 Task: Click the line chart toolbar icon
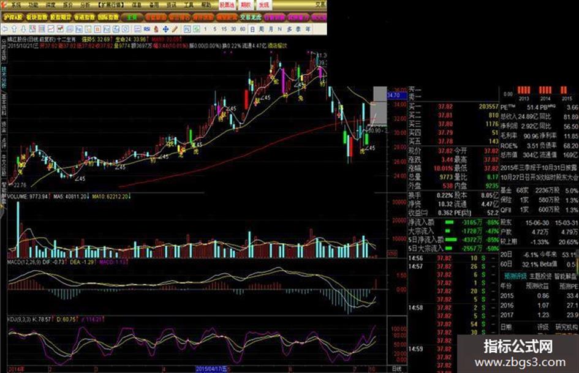51,29
